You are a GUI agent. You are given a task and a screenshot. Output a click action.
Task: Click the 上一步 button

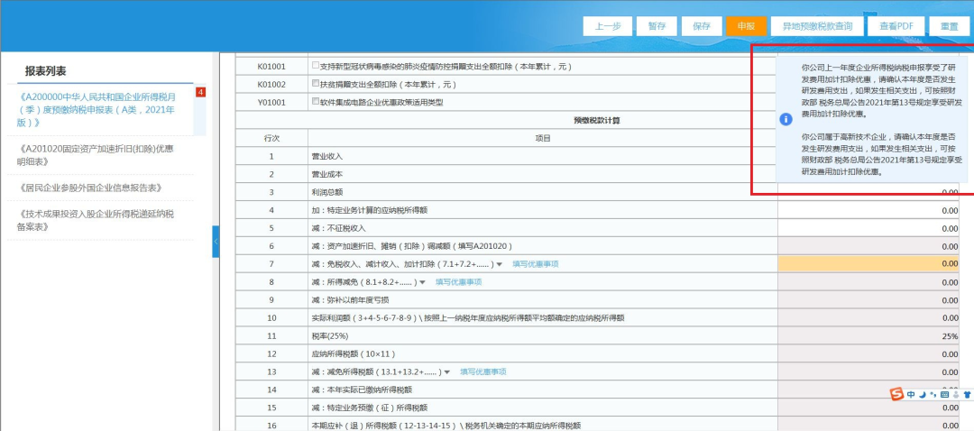click(608, 27)
